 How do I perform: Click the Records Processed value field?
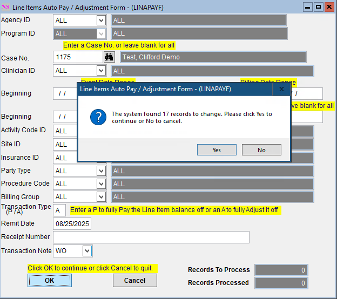point(281,283)
